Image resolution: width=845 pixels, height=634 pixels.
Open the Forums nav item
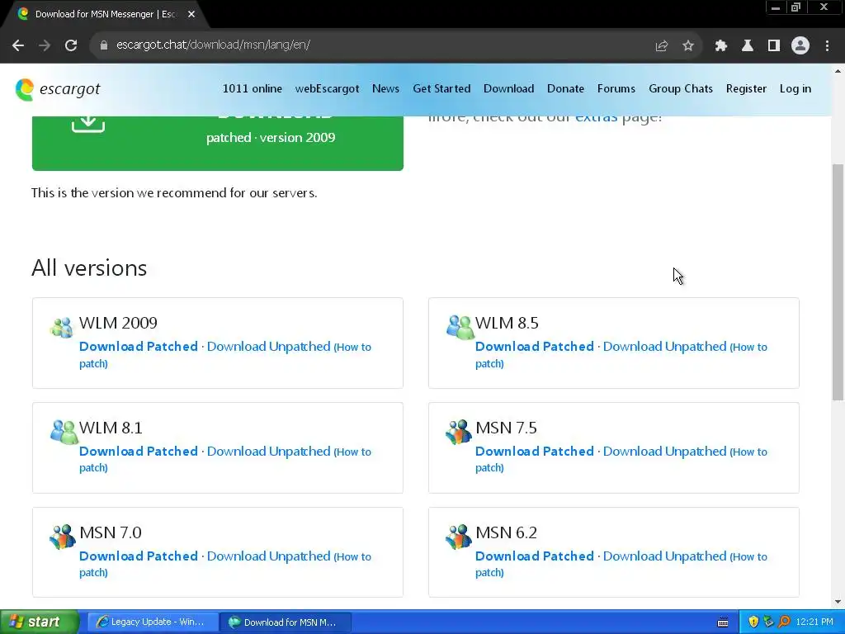tap(616, 88)
